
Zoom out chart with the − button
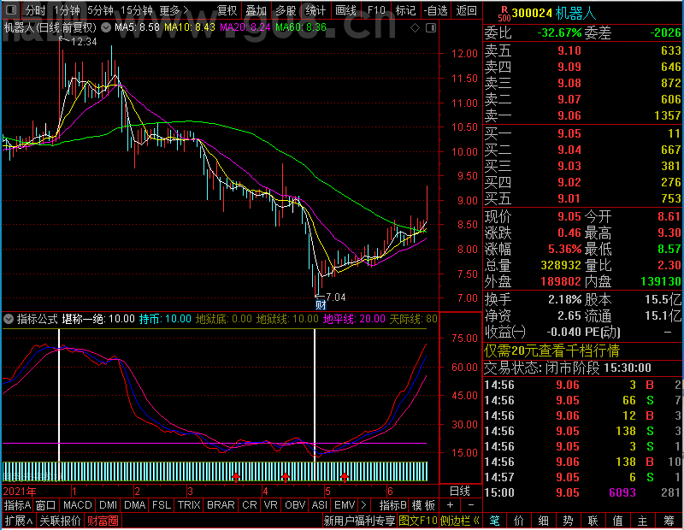[471, 505]
